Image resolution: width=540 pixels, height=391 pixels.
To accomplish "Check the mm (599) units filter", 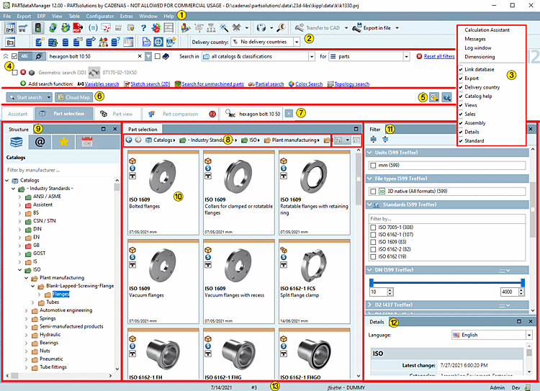I will [373, 166].
